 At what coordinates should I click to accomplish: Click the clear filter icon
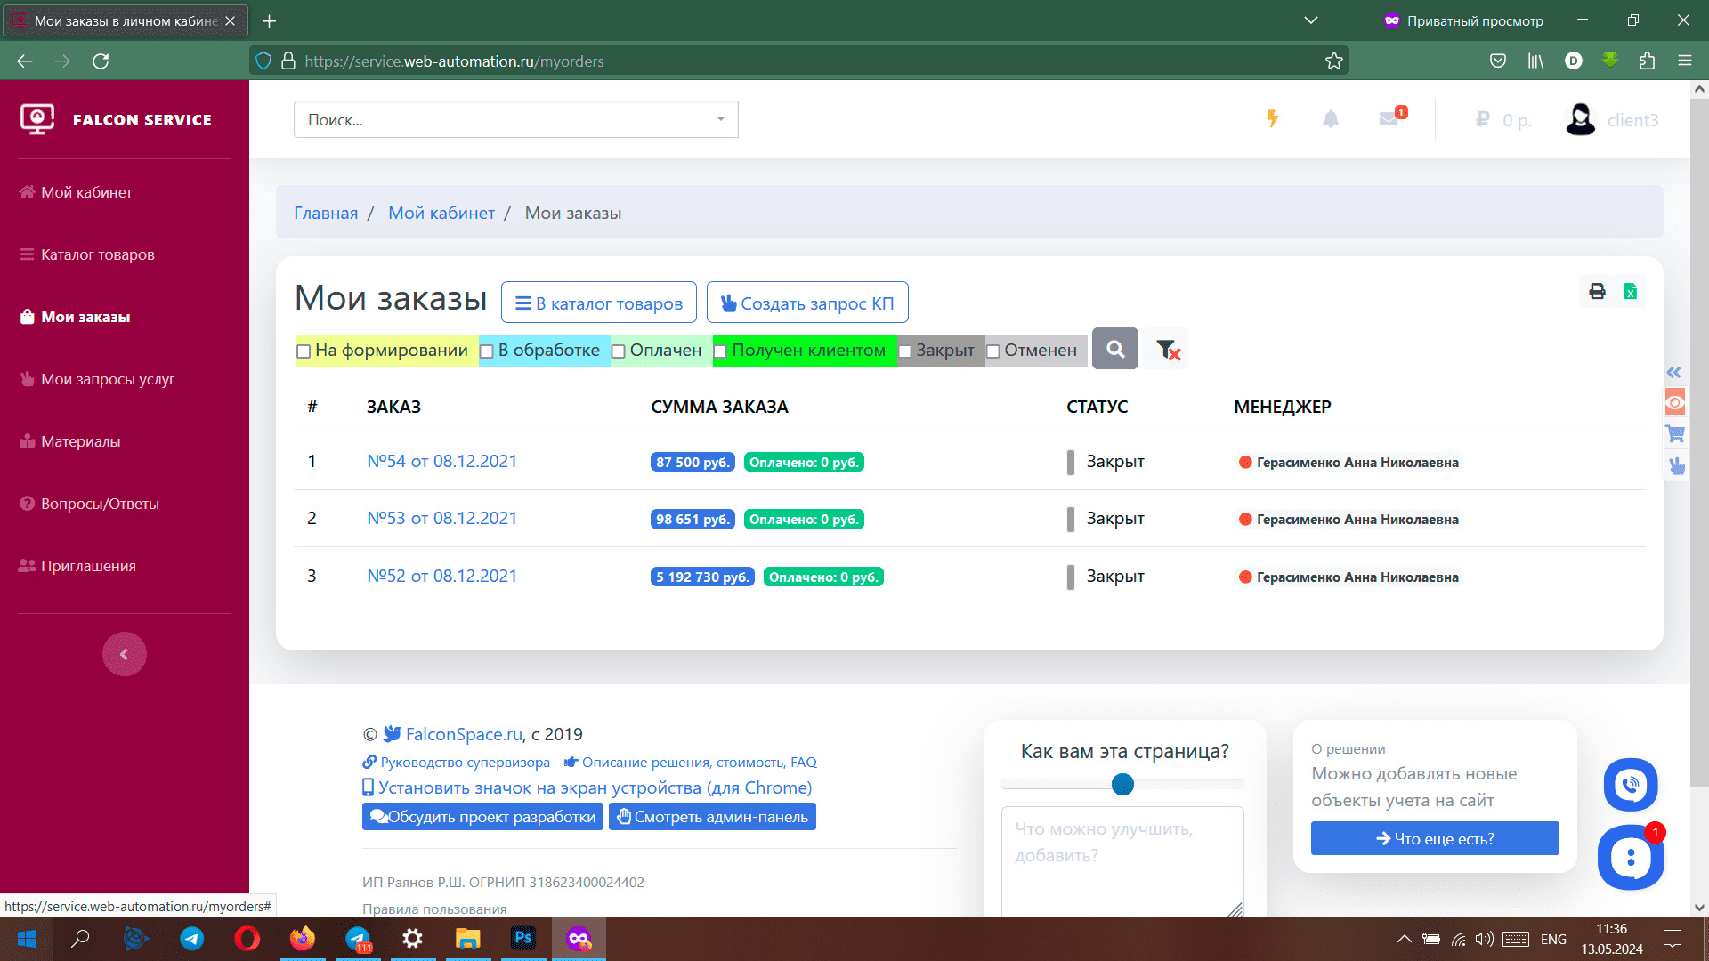pyautogui.click(x=1167, y=350)
